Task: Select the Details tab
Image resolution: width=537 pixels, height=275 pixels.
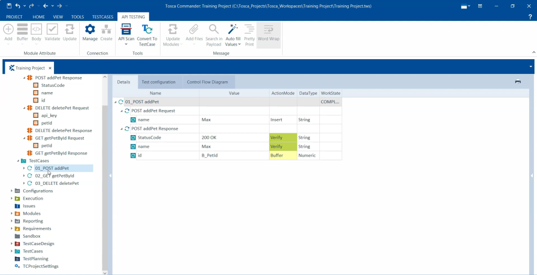Action: [124, 82]
